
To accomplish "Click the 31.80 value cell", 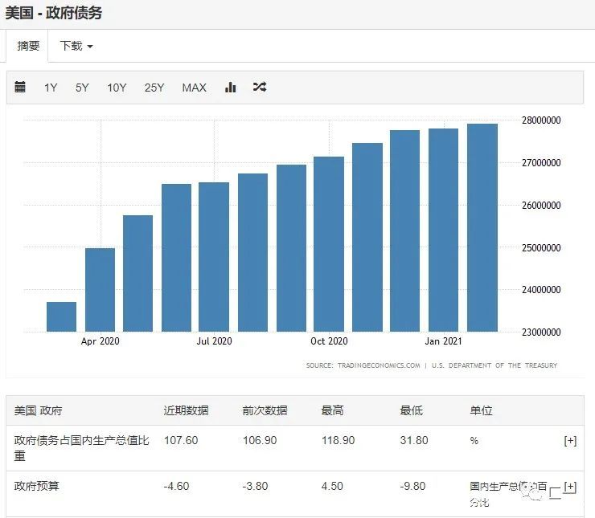I will (414, 440).
